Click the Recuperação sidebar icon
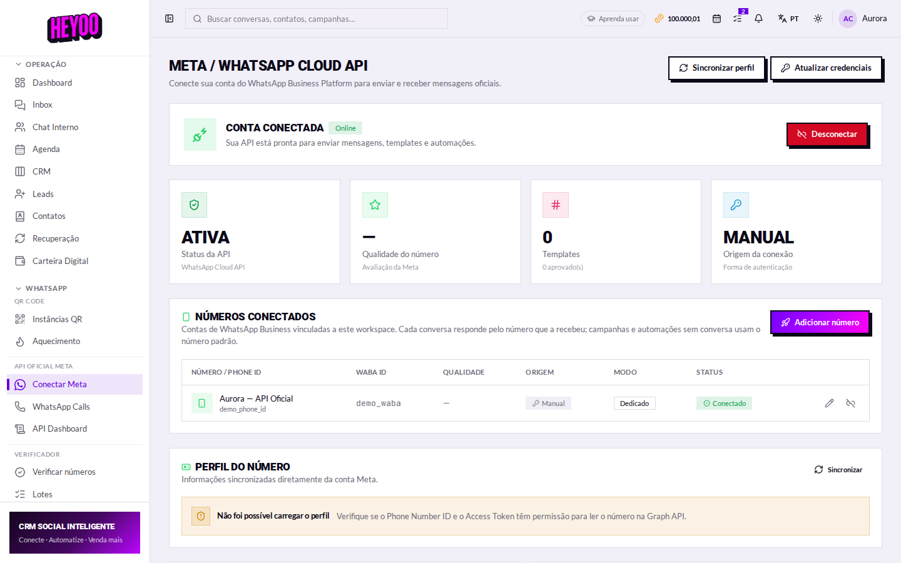This screenshot has width=901, height=563. pyautogui.click(x=20, y=238)
